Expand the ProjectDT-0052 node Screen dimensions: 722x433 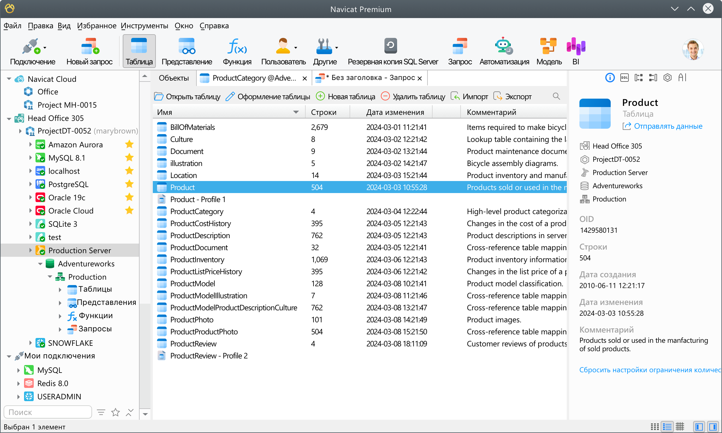coord(20,131)
